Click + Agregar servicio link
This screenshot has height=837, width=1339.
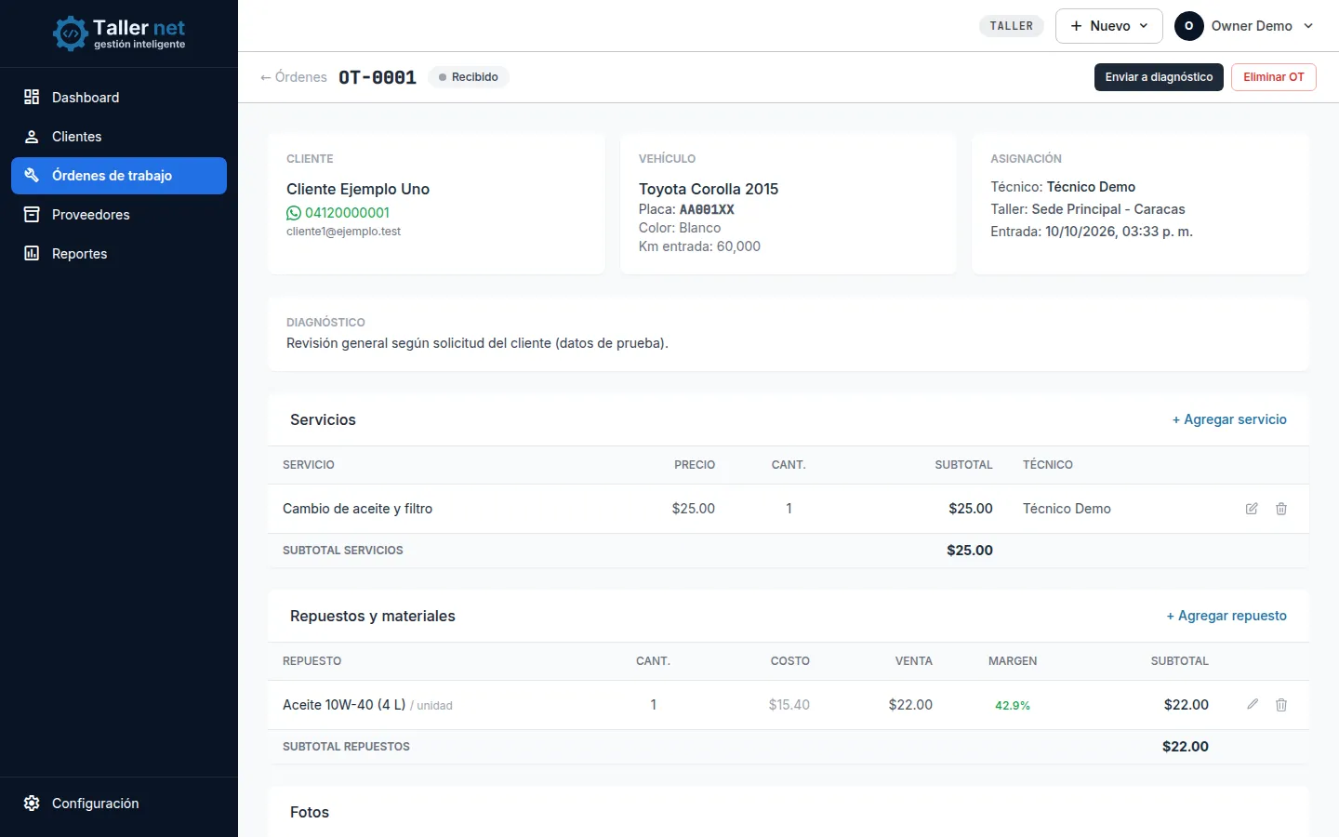click(1229, 419)
